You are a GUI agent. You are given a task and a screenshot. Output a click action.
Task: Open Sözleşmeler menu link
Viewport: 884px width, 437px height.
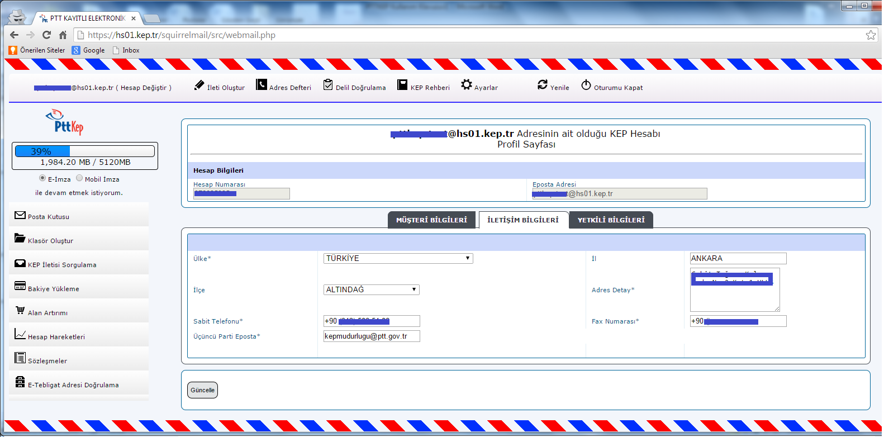47,361
